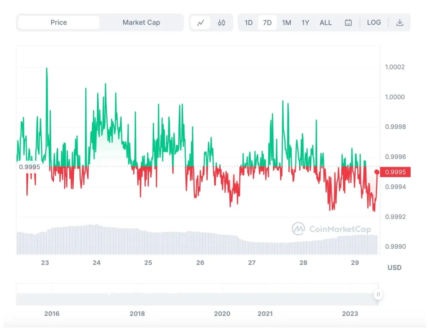The image size is (430, 331).
Task: Click the 2023 label on the mini timeline
Action: tap(351, 313)
